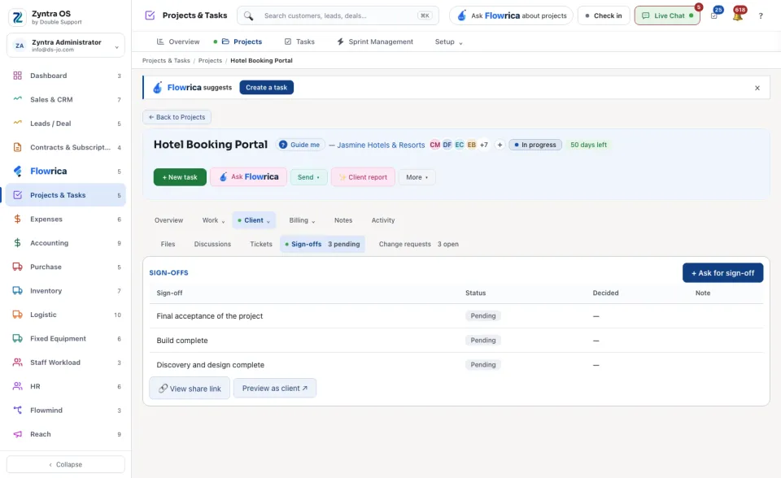Screen dimensions: 781x478
Task: Open the Live Chat button
Action: click(x=667, y=16)
